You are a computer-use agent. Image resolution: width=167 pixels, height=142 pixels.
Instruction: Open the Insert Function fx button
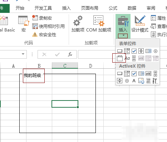pos(70,54)
